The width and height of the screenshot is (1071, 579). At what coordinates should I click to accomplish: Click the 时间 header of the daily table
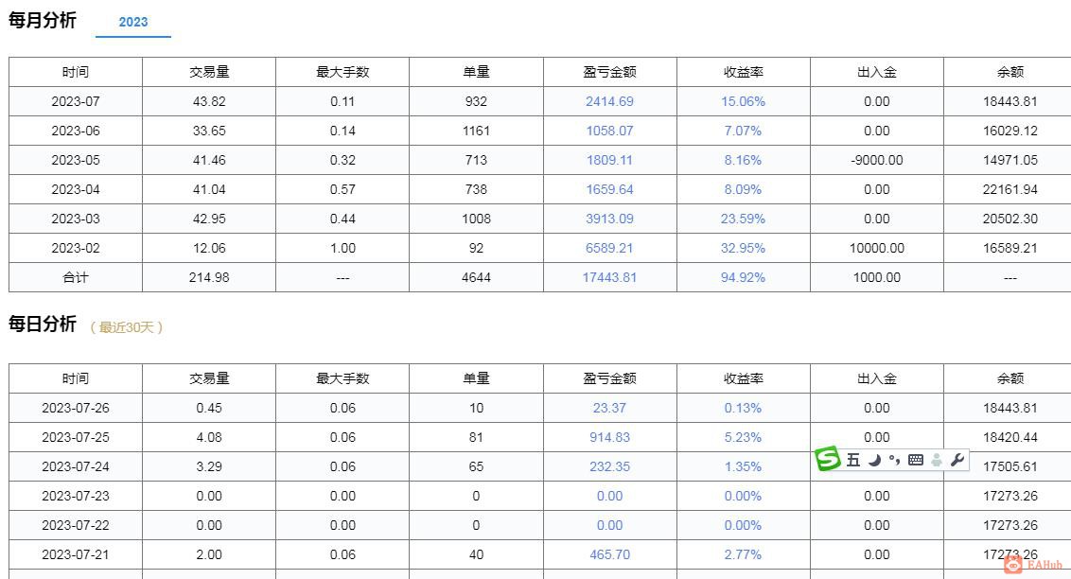[75, 377]
